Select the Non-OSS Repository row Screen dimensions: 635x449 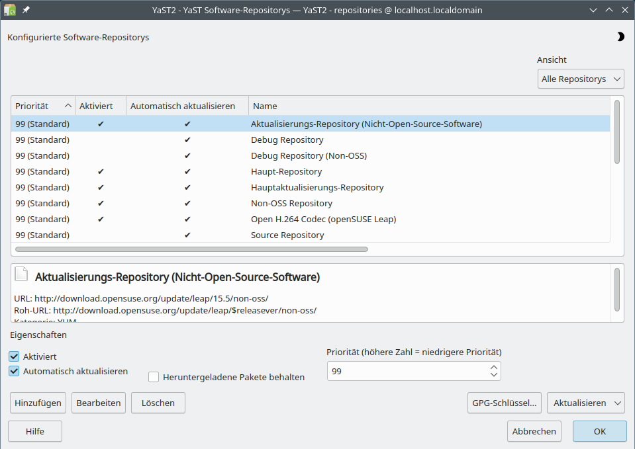[x=311, y=203]
